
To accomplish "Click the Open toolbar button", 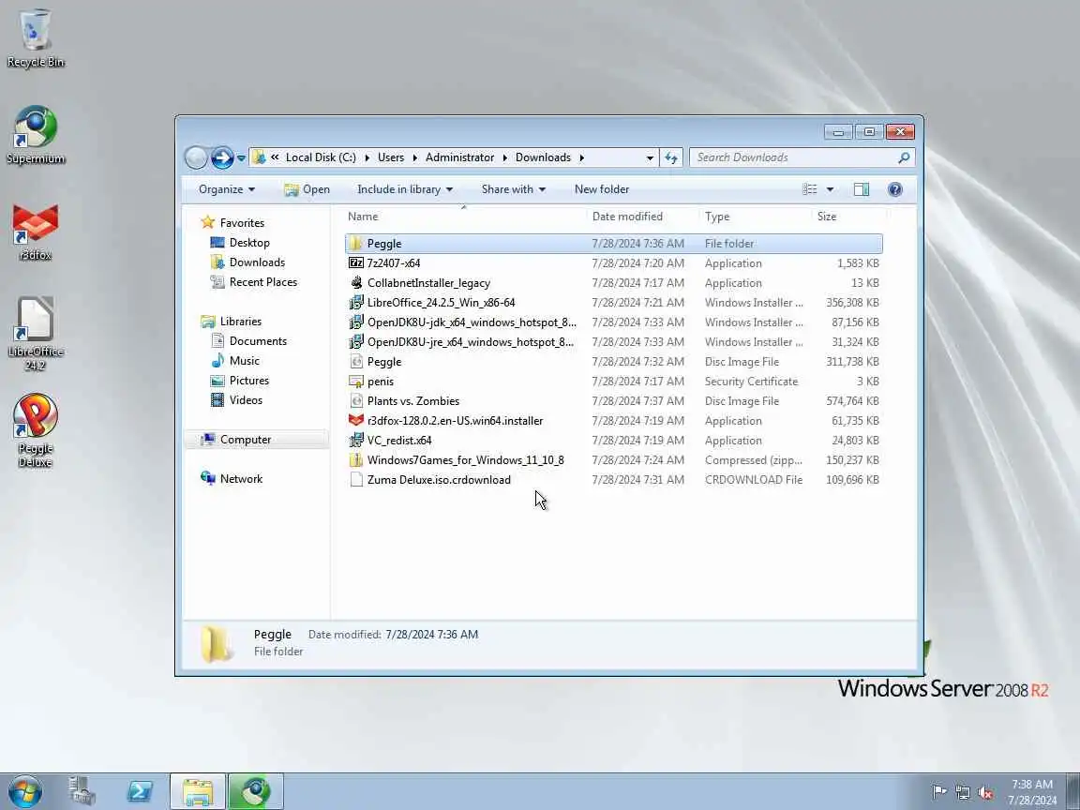I will click(x=307, y=189).
